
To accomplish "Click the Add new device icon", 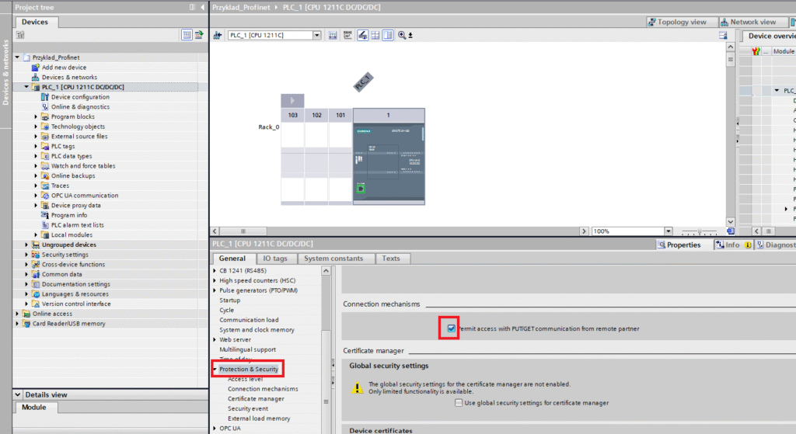I will (35, 68).
